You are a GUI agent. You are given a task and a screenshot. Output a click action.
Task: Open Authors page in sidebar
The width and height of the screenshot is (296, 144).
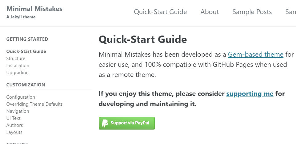point(14,125)
